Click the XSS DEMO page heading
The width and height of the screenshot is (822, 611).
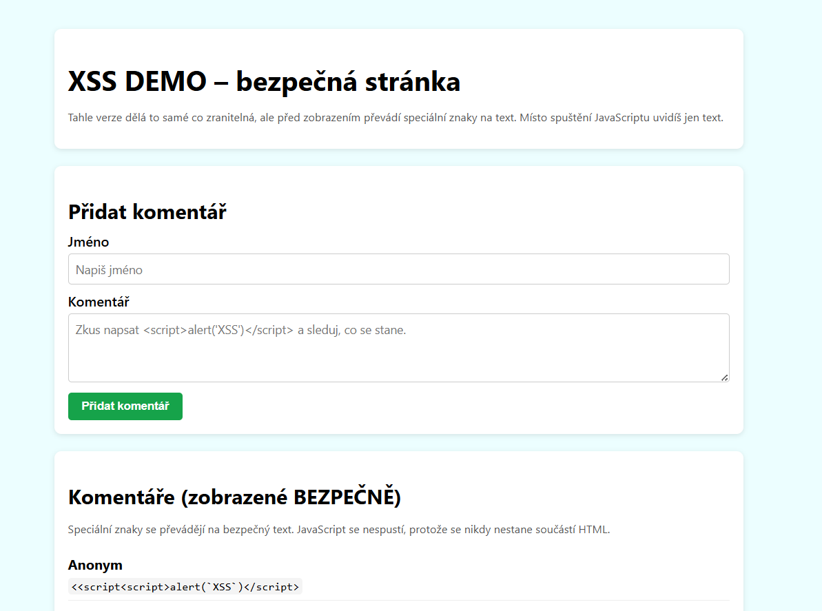264,81
